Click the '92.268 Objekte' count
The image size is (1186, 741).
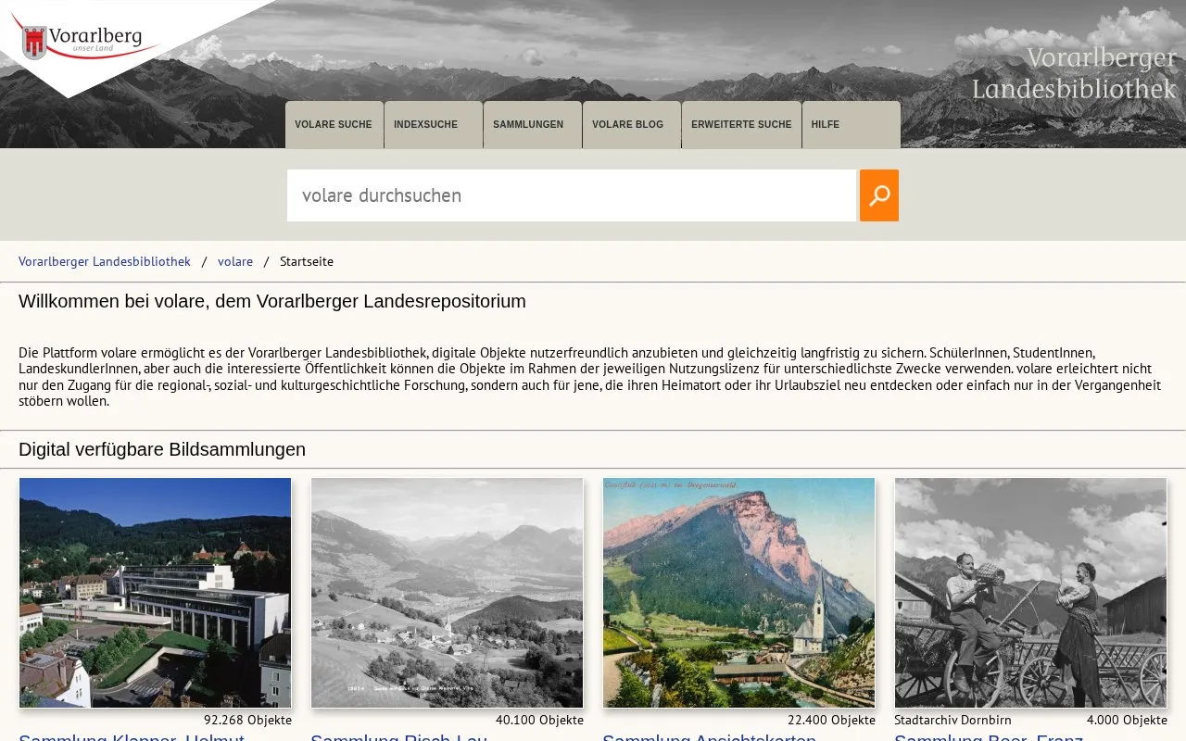pyautogui.click(x=247, y=720)
